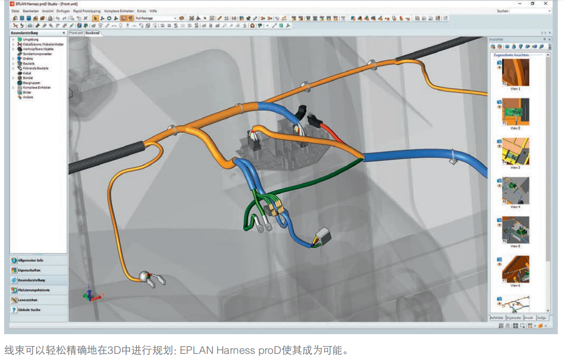
Task: Click the camera icon of View 2
Action: click(x=499, y=102)
